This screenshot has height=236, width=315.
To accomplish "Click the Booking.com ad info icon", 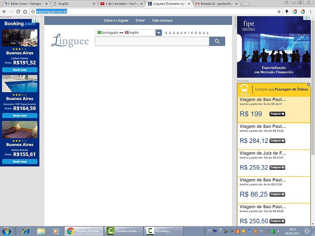I will coord(34,21).
